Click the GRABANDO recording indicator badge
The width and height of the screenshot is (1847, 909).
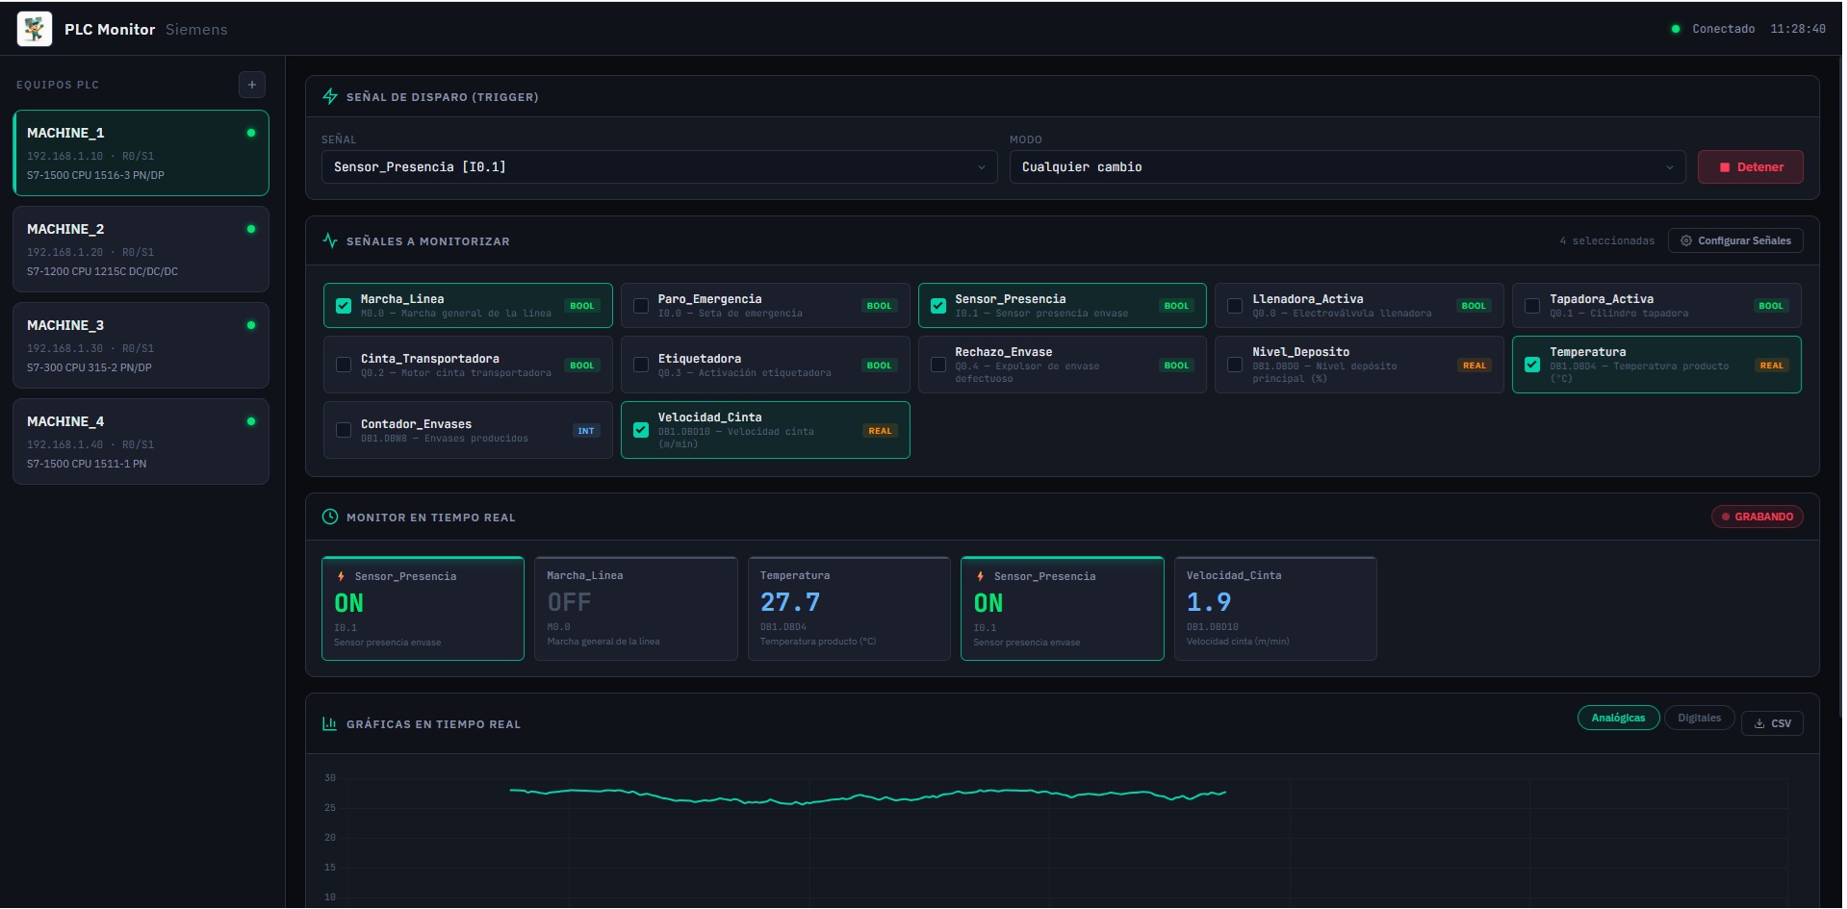[1758, 517]
